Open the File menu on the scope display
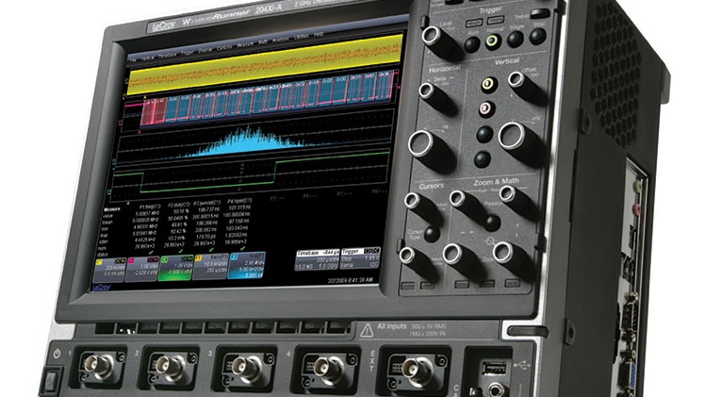The height and width of the screenshot is (397, 706). point(133,59)
